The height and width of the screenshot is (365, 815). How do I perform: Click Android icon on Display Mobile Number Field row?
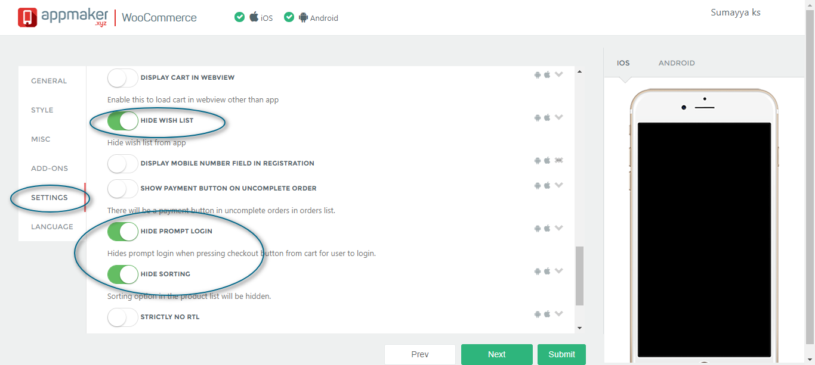tap(538, 161)
